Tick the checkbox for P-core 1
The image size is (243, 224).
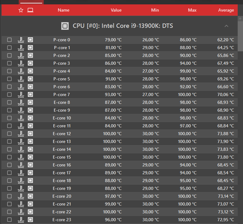pos(9,48)
